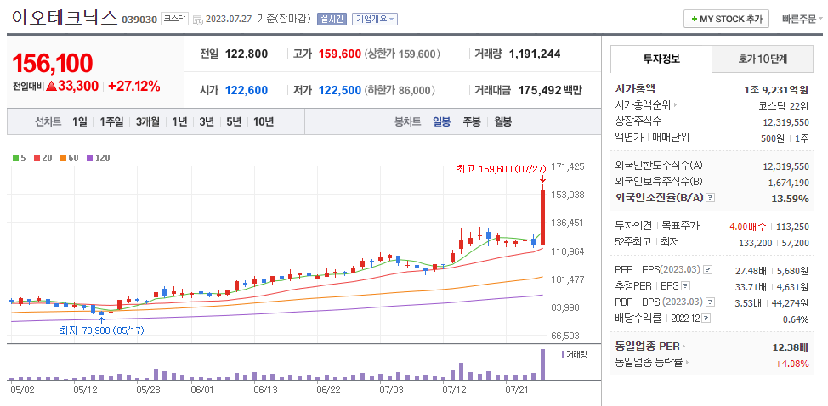This screenshot has height=406, width=828.
Task: Select the 1주일 line chart range
Action: click(x=111, y=121)
